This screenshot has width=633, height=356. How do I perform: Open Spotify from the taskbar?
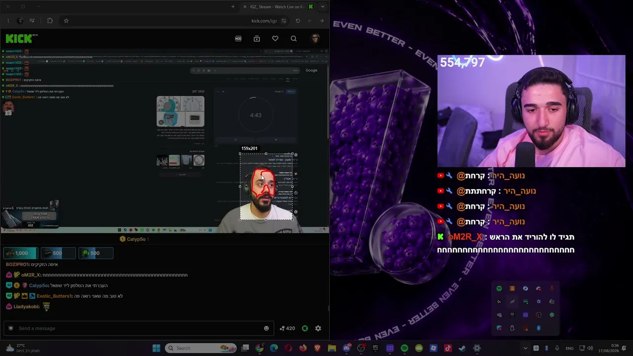405,348
